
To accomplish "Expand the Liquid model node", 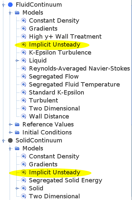I will [x=17, y=61].
